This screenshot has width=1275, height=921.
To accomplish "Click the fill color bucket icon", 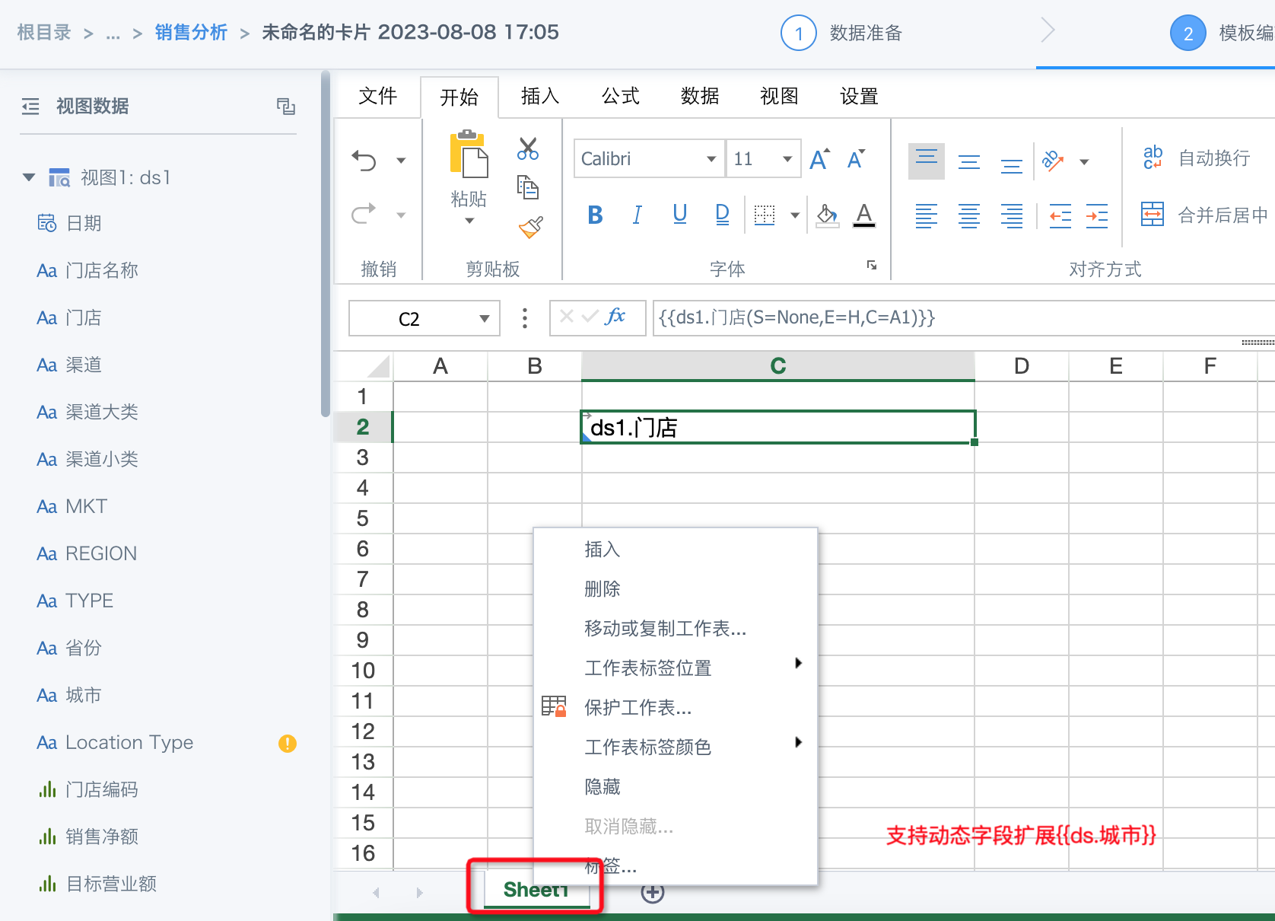I will click(x=827, y=215).
